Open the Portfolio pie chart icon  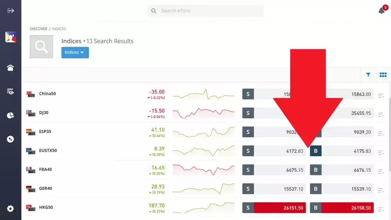(x=10, y=115)
